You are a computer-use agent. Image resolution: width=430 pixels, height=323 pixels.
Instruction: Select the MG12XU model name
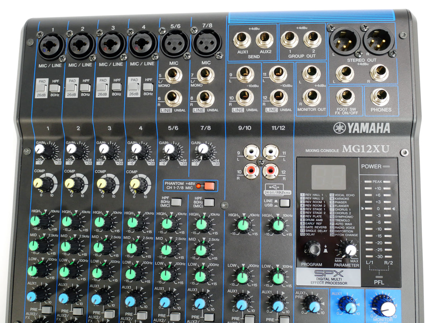[x=365, y=149]
